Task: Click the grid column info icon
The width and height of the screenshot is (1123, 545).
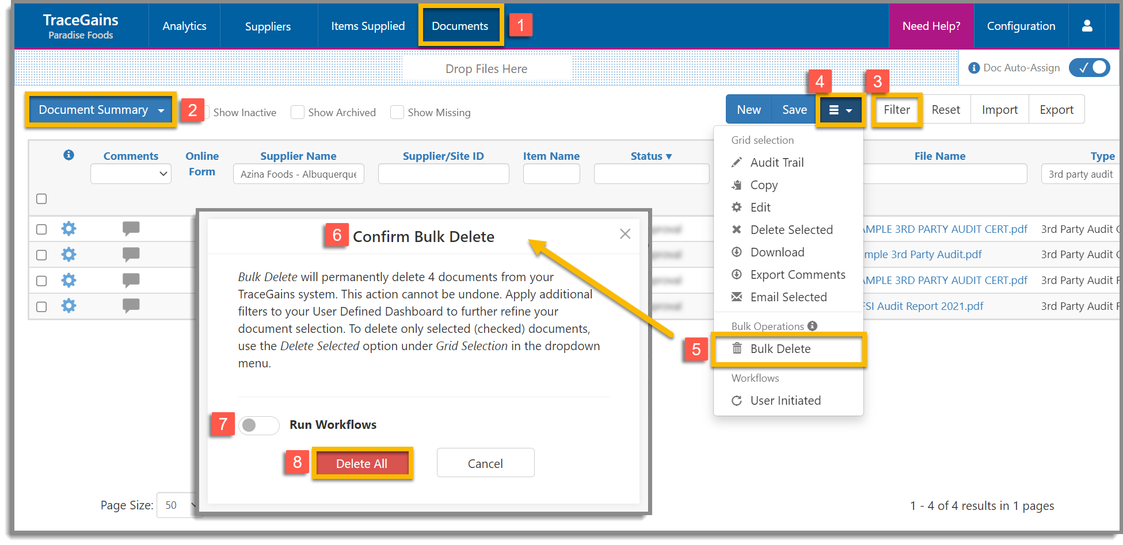Action: [x=68, y=155]
